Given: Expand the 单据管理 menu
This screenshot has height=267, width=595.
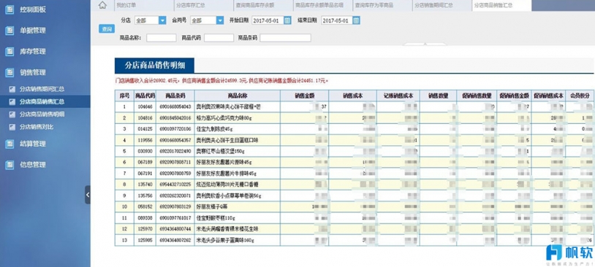Looking at the screenshot, I should (x=33, y=31).
